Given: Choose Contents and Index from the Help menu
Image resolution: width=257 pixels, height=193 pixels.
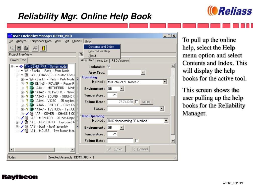Looking at the screenshot, I should coord(102,46).
